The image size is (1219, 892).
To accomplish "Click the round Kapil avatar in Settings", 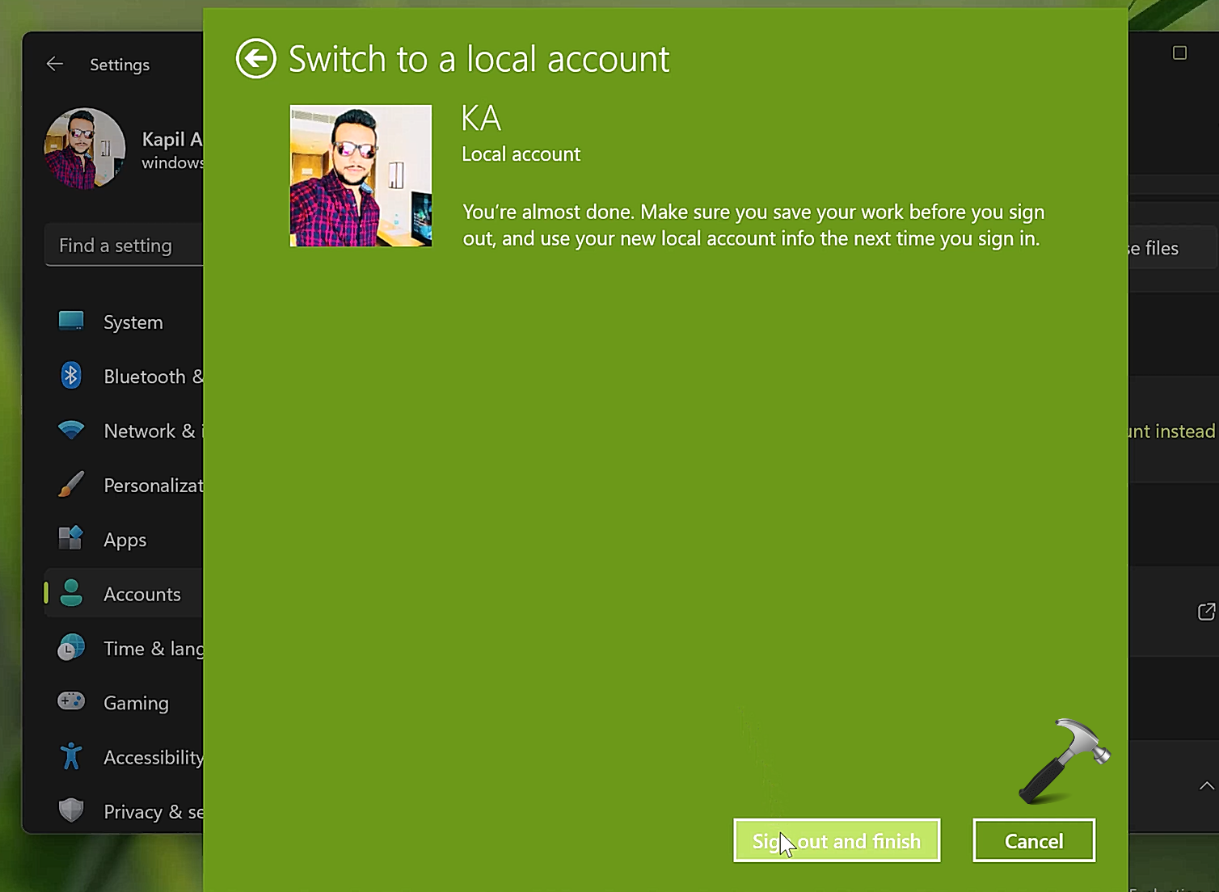I will (x=85, y=149).
